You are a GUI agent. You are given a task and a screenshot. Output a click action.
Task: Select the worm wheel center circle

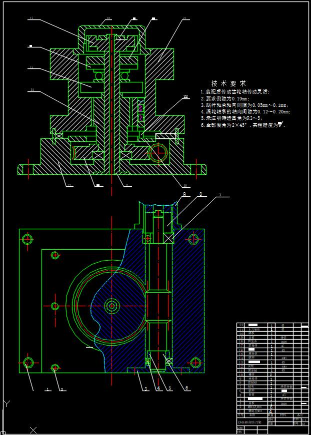(110, 306)
